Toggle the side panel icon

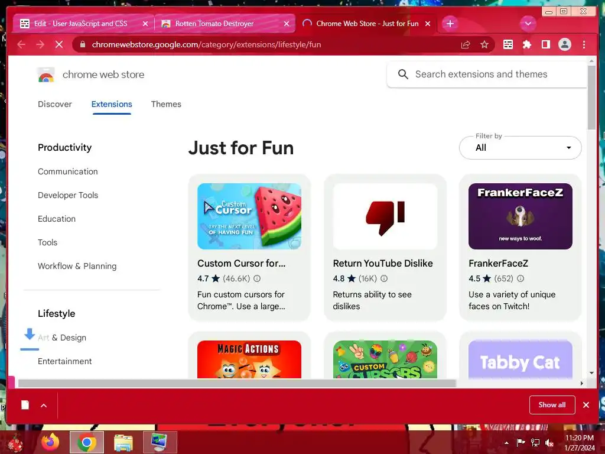click(x=545, y=44)
